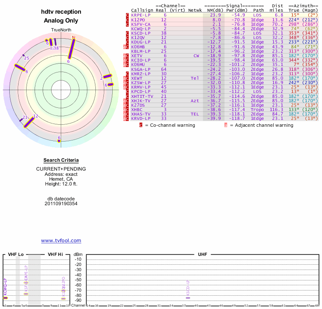This screenshot has height=309, width=322.
Task: Click the Search Criteria heading
Action: (61, 160)
